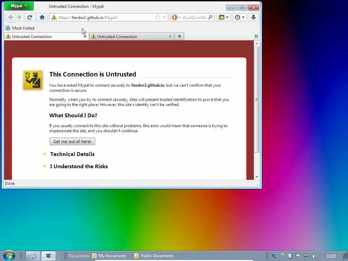Open the volume speaker tray icon

click(x=314, y=256)
